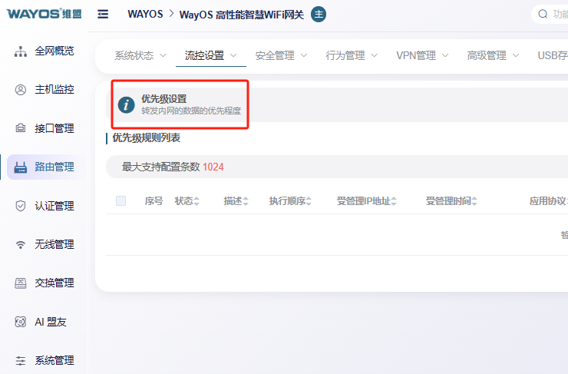This screenshot has height=374, width=568.
Task: Go to 主机监控 in sidebar
Action: pos(54,90)
